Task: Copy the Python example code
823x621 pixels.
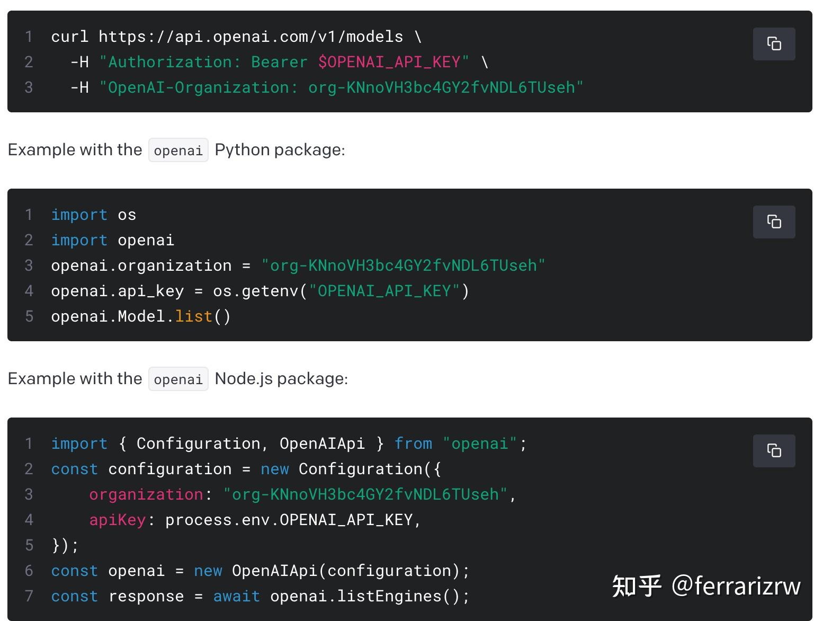Action: (x=774, y=221)
